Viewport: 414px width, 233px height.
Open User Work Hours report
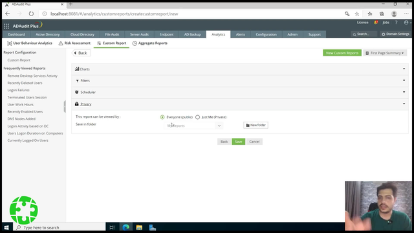20,105
